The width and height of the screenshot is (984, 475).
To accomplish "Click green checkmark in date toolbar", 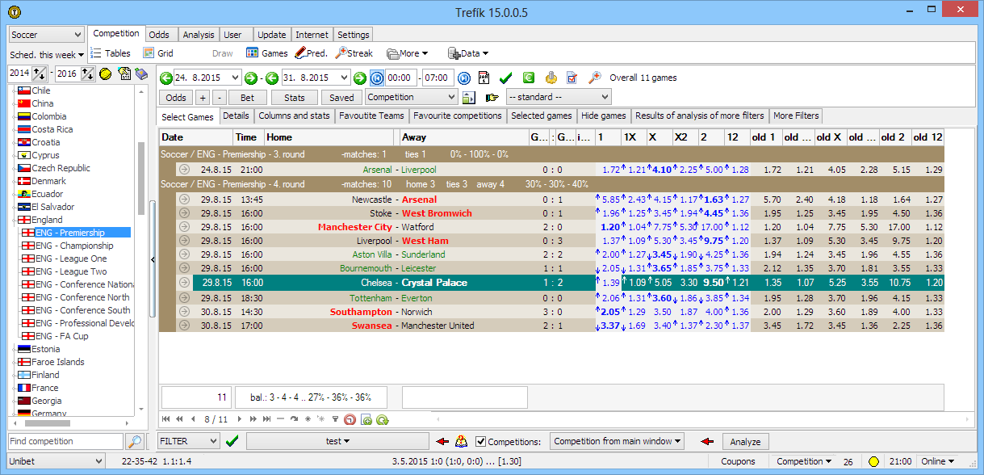I will tap(506, 78).
